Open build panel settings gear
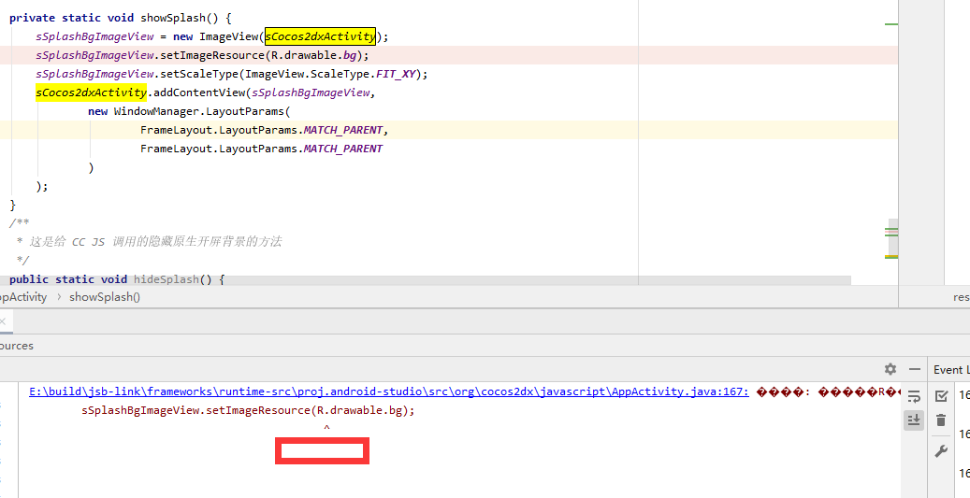The width and height of the screenshot is (970, 498). pos(890,369)
